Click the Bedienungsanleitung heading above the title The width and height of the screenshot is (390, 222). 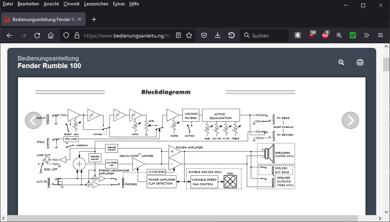coord(48,58)
